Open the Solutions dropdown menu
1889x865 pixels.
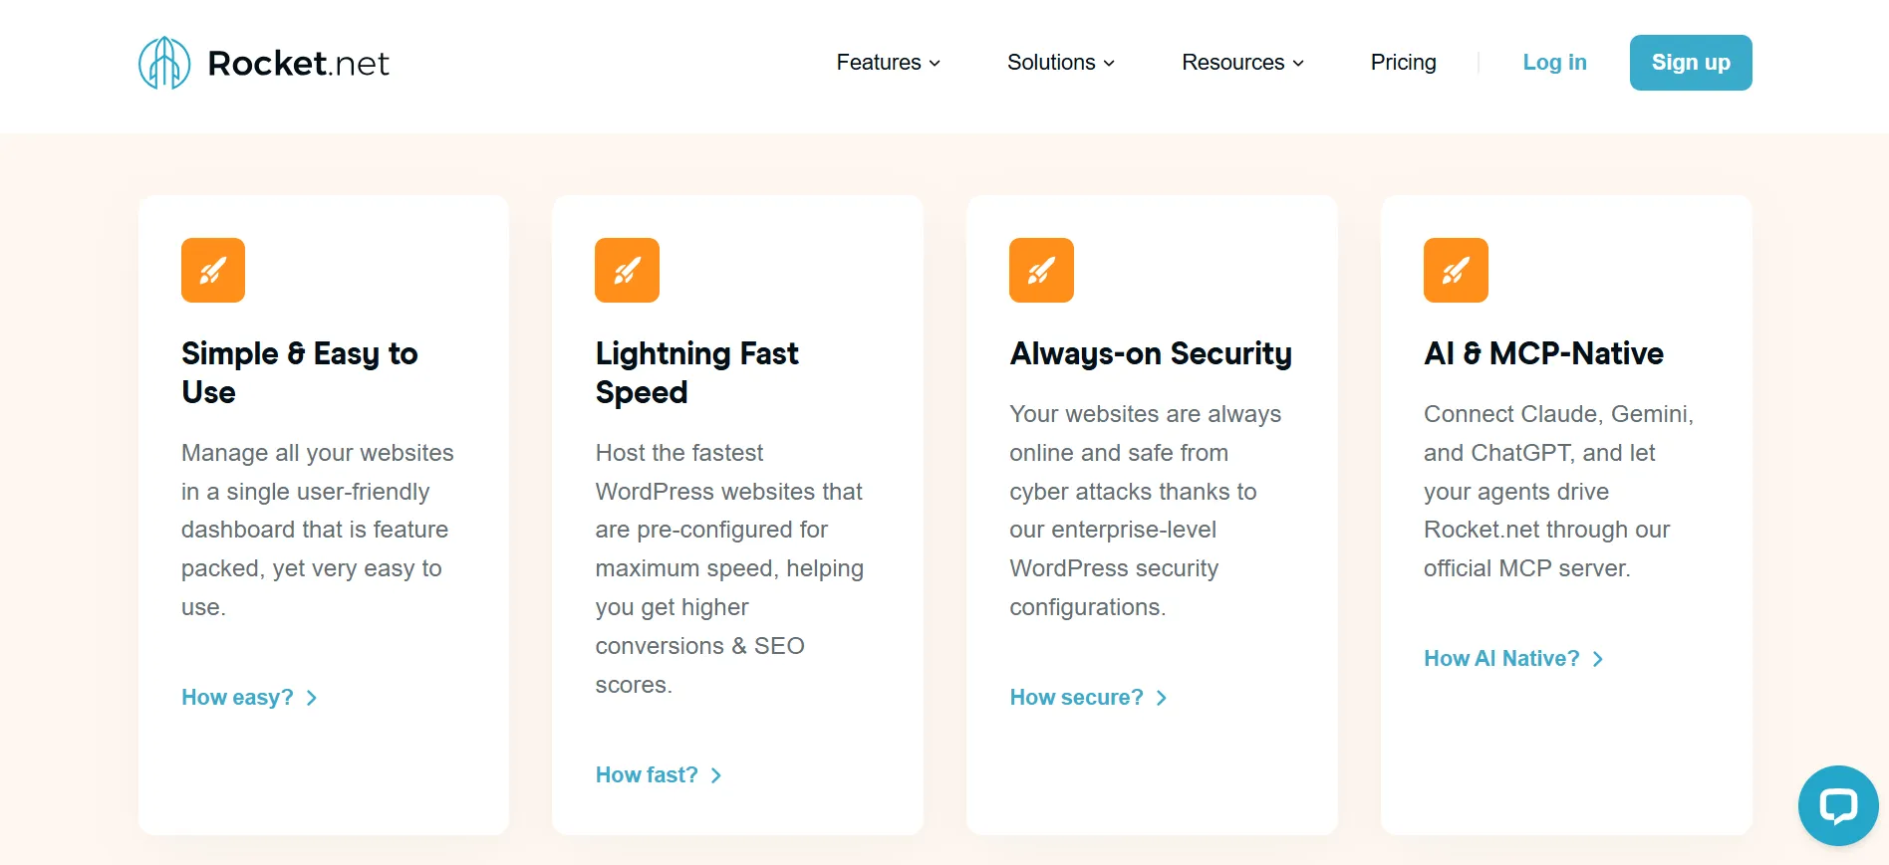(x=1060, y=63)
